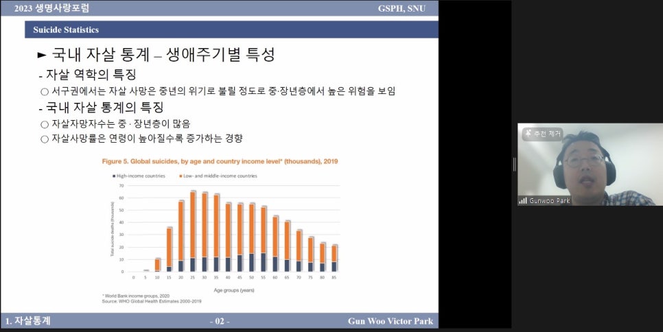Click the circle bullet before 자살사망률은
This screenshot has width=663, height=332.
click(x=45, y=139)
